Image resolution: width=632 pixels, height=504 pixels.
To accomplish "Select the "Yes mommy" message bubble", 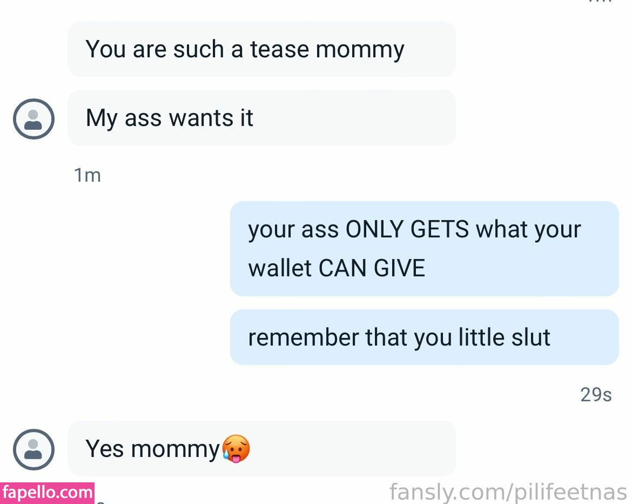I will [261, 449].
